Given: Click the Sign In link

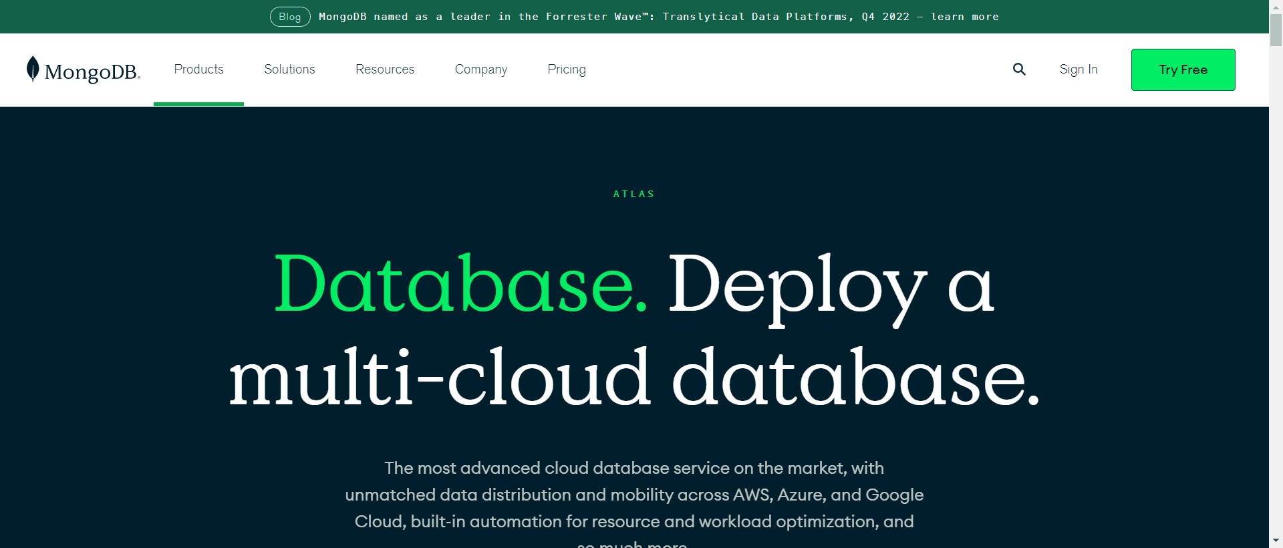Looking at the screenshot, I should click(x=1078, y=70).
